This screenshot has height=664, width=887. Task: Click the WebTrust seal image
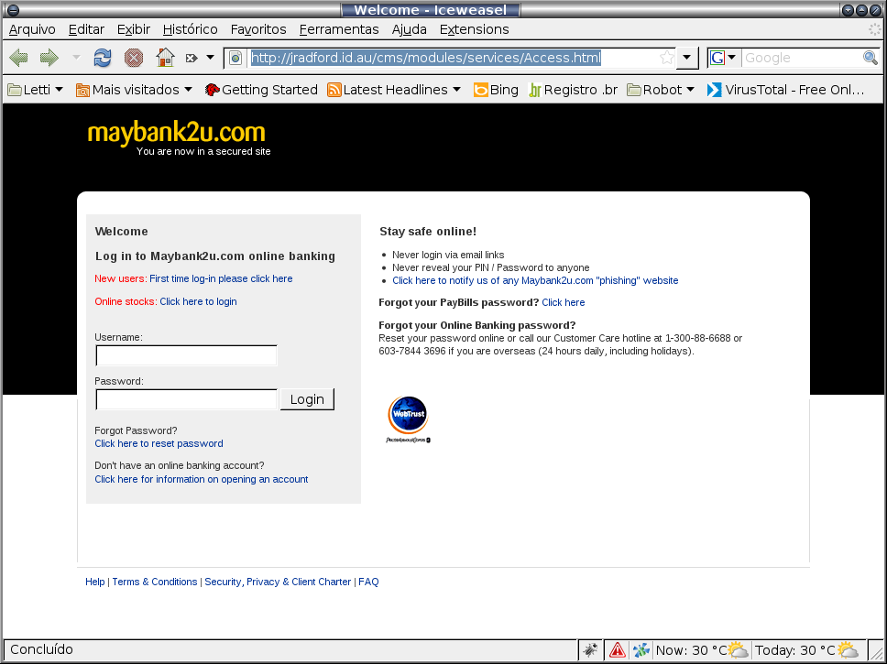click(409, 419)
